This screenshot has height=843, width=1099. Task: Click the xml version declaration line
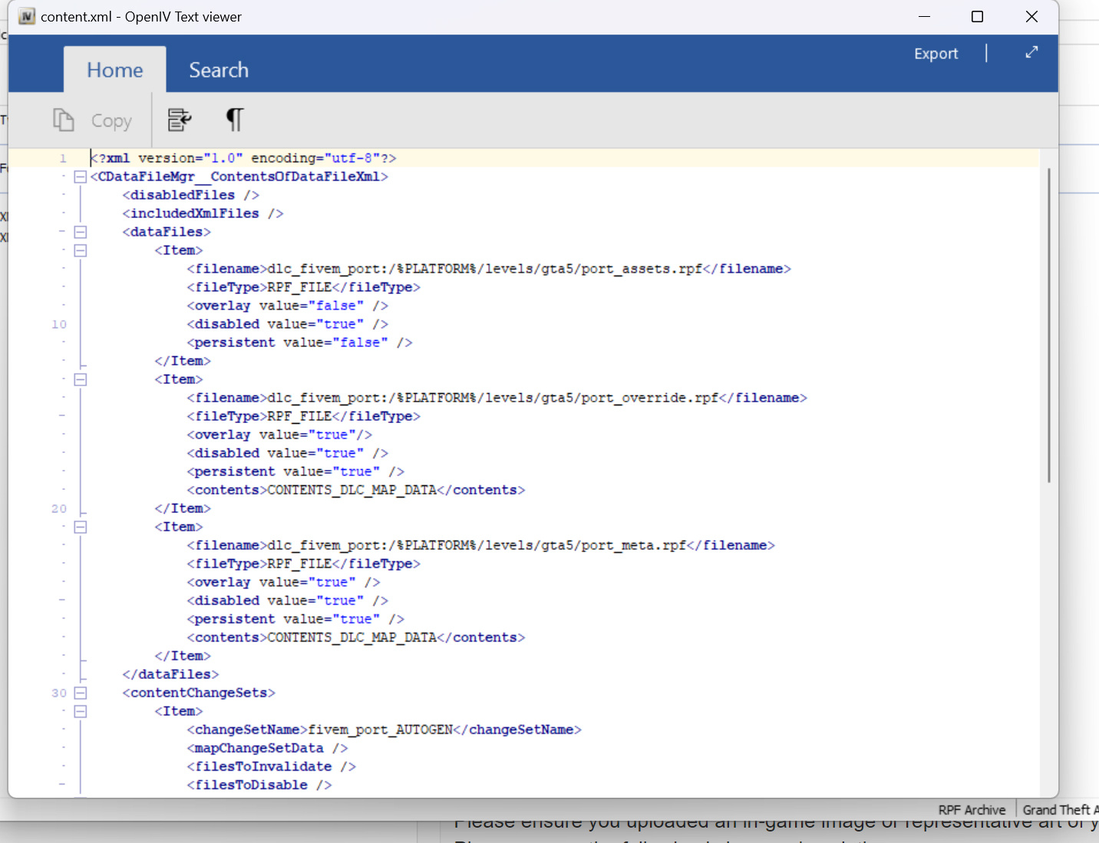[x=243, y=158]
